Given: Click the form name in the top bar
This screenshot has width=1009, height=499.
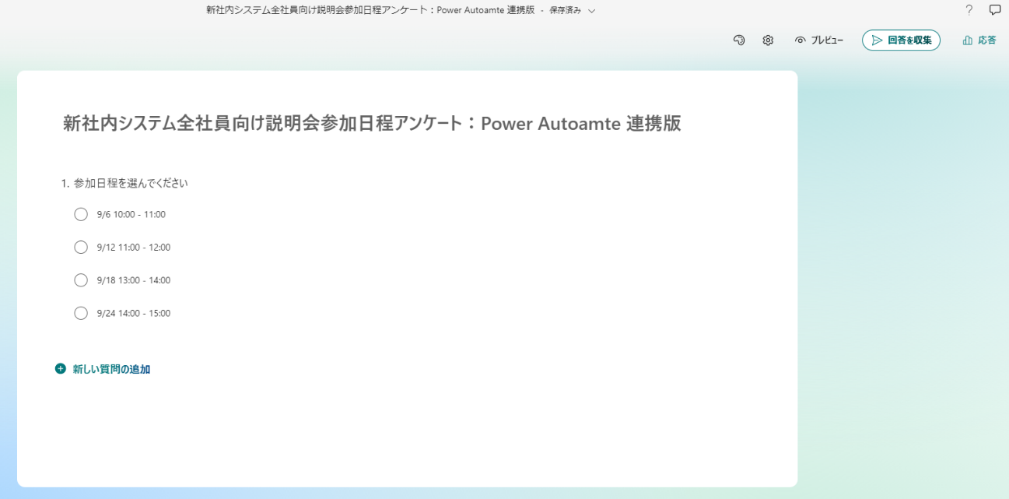Looking at the screenshot, I should [370, 11].
